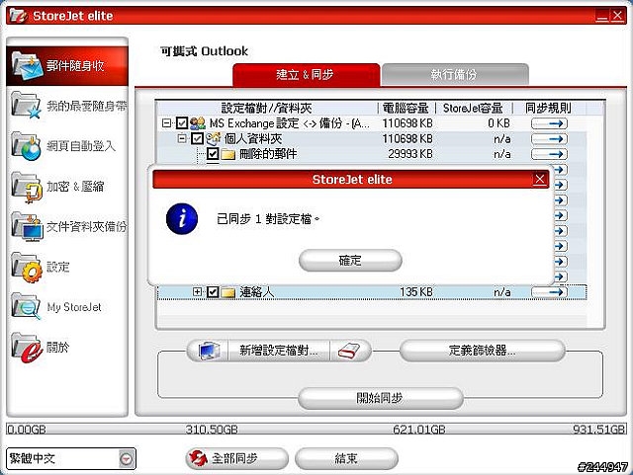Click MS Exchange users icon
633x475 pixels.
coord(198,123)
